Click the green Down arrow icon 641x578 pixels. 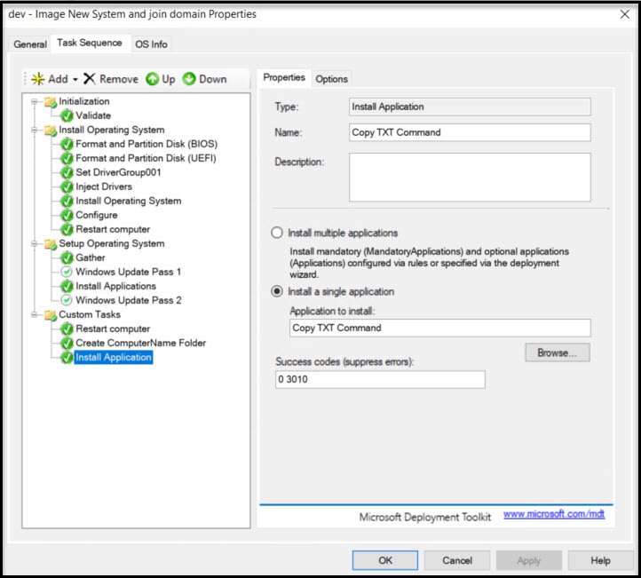[x=189, y=79]
